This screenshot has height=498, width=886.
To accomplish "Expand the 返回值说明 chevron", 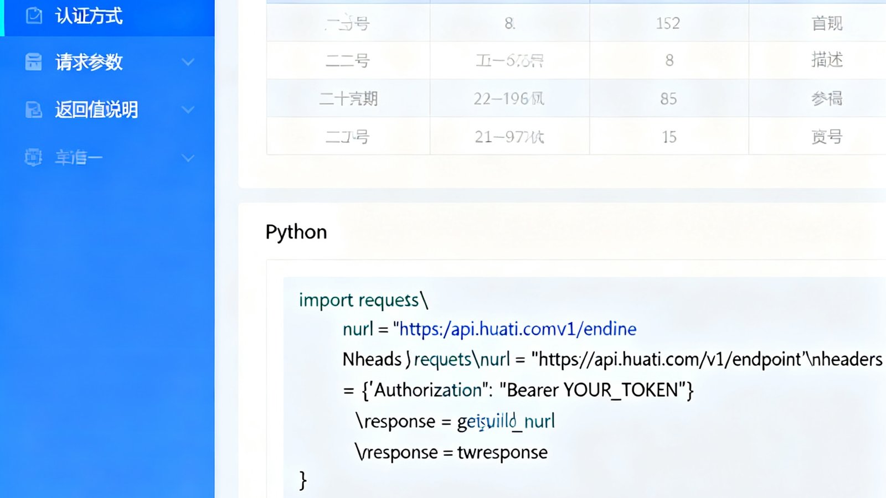I will pos(188,110).
